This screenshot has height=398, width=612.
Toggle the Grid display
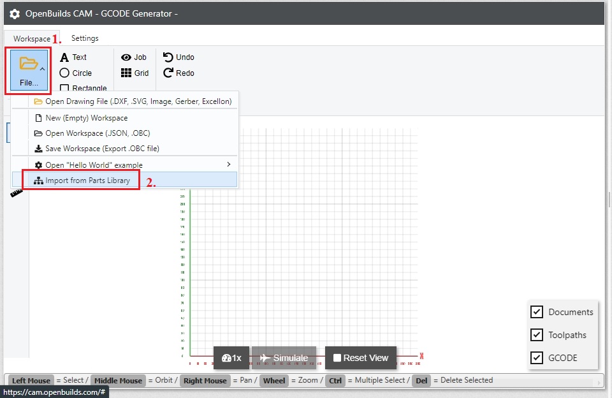point(135,73)
